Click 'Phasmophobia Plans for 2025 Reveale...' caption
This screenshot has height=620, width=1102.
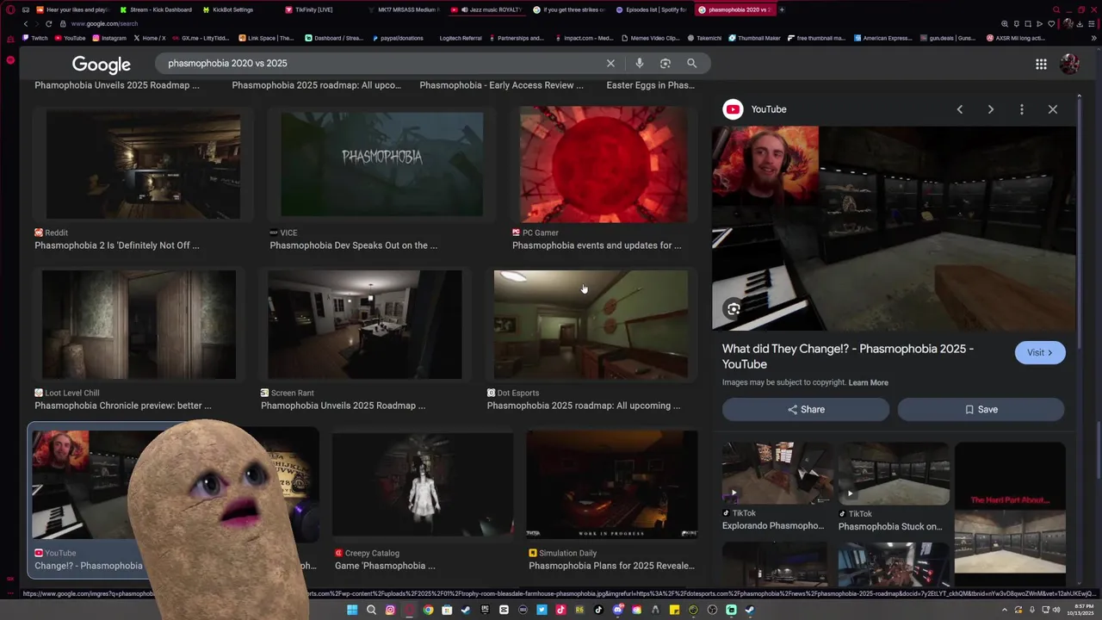[611, 566]
